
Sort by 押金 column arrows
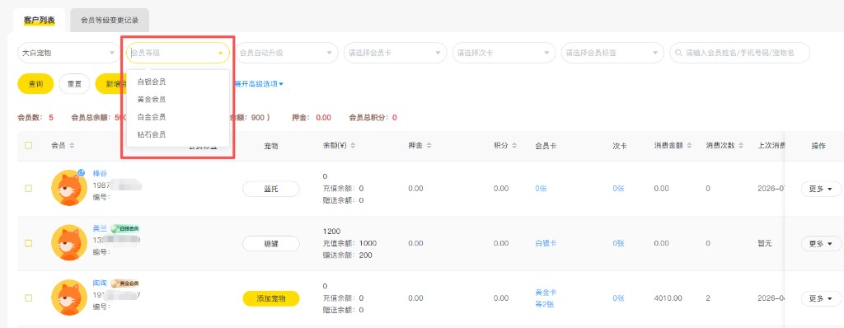429,145
